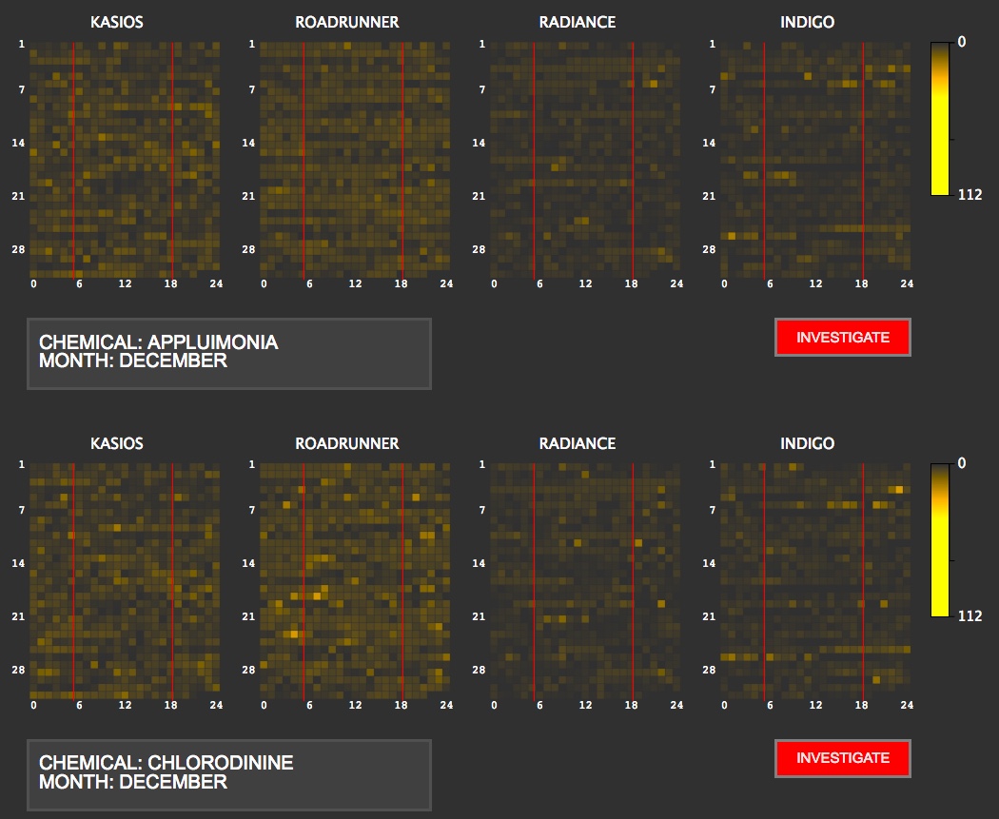Viewport: 999px width, 819px height.
Task: Select the Kasios heatmap for Appluimonia
Action: pyautogui.click(x=125, y=159)
